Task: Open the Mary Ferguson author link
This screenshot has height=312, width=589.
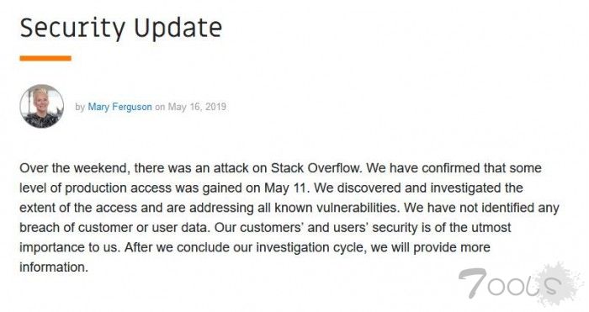Action: pos(119,107)
